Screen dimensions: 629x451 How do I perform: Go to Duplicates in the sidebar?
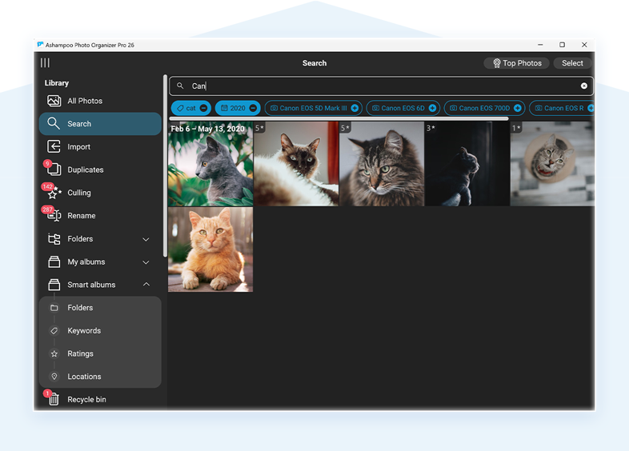100,170
